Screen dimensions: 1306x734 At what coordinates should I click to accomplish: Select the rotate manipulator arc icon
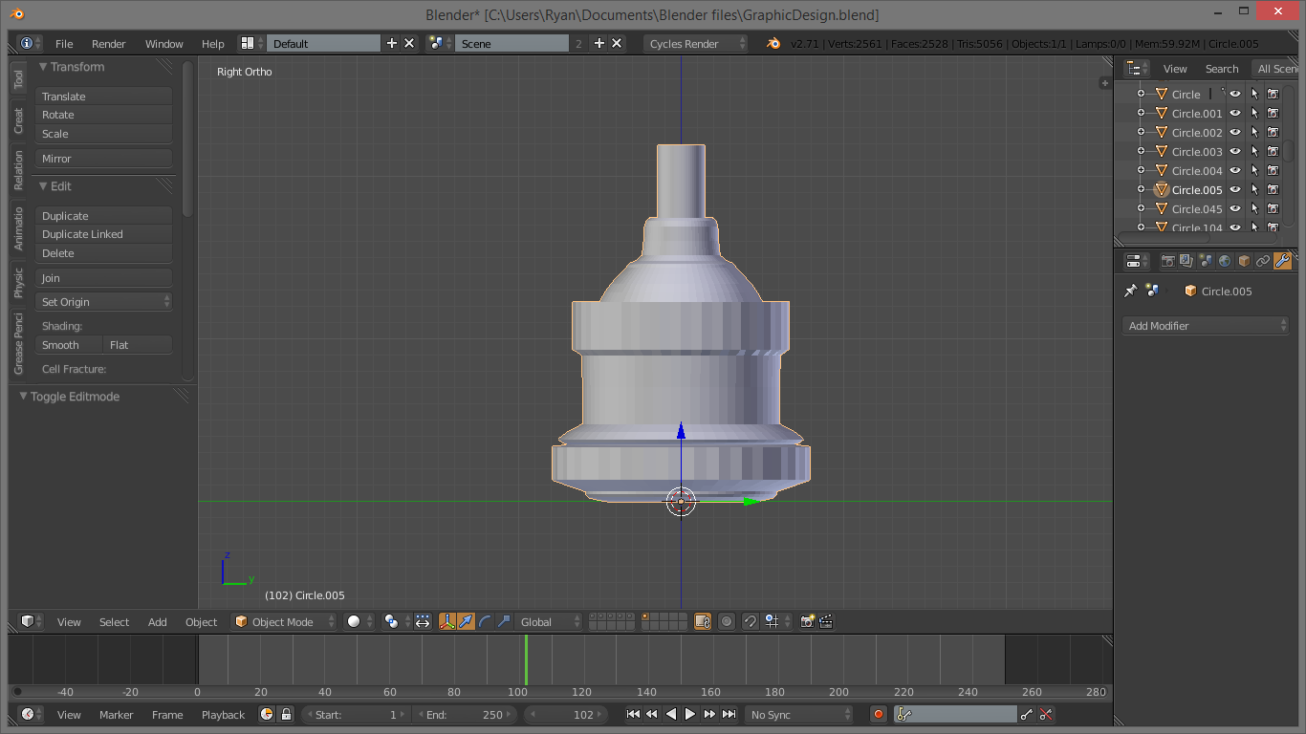[485, 621]
